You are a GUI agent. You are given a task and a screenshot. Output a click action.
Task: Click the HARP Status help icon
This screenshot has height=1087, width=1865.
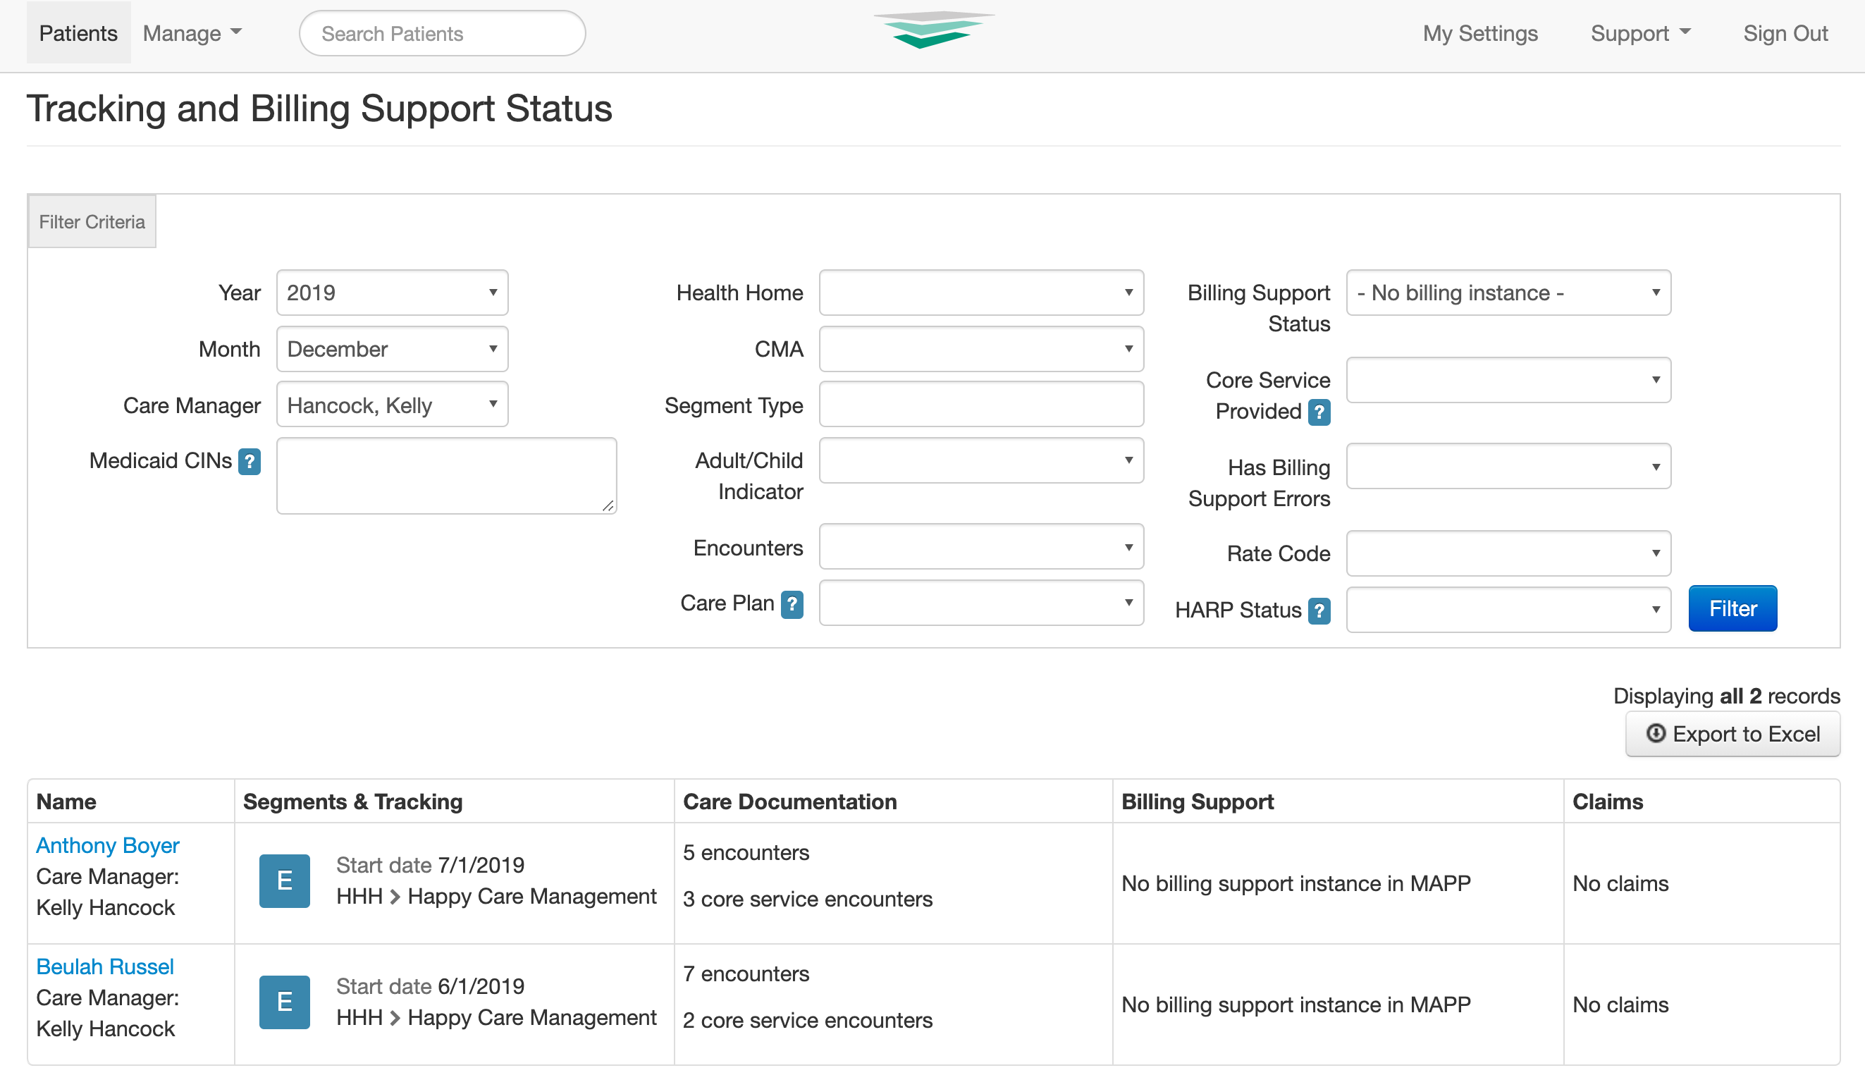1319,610
